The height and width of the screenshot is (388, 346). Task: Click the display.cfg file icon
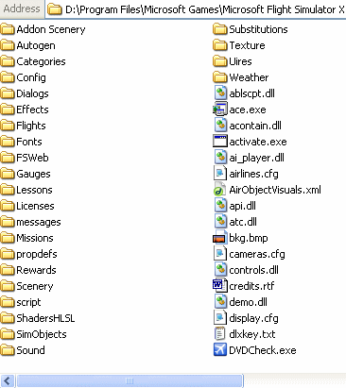[220, 318]
